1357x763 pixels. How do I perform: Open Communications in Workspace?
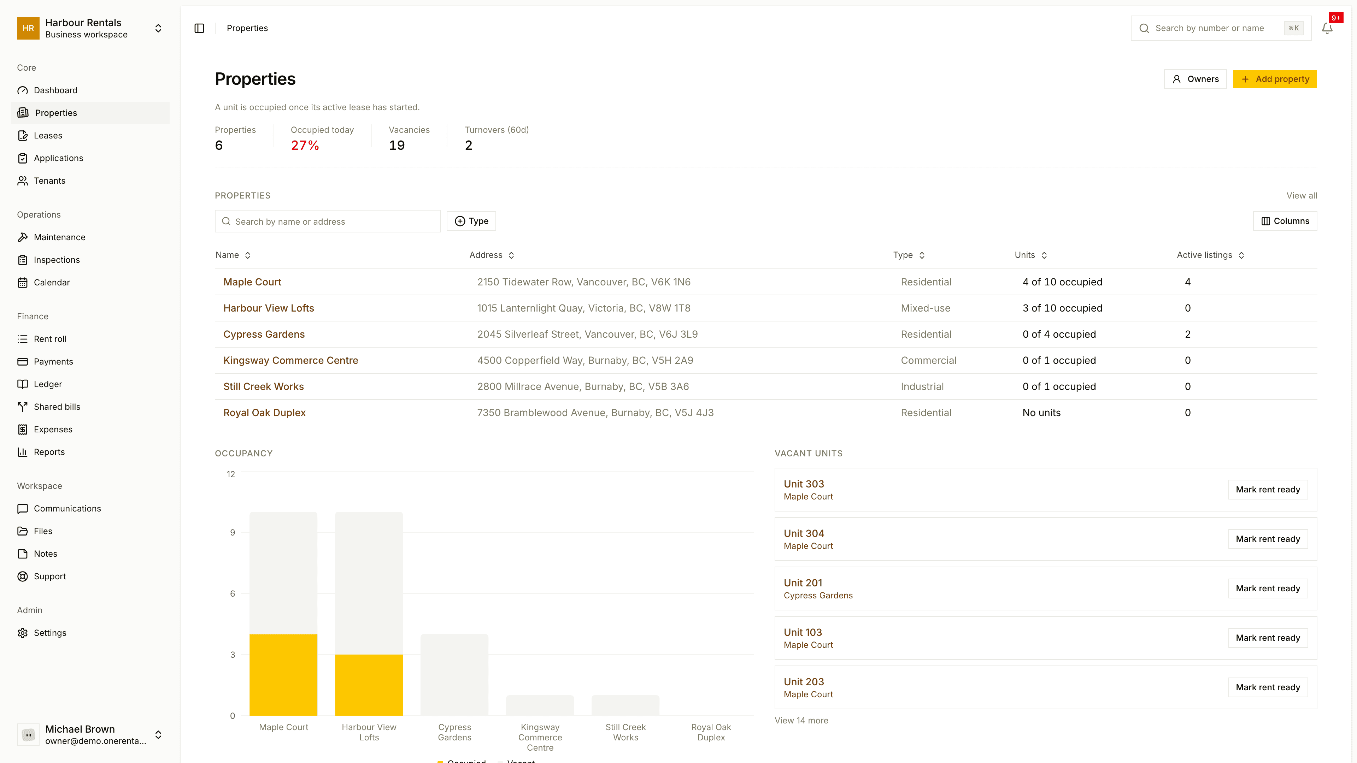90,508
